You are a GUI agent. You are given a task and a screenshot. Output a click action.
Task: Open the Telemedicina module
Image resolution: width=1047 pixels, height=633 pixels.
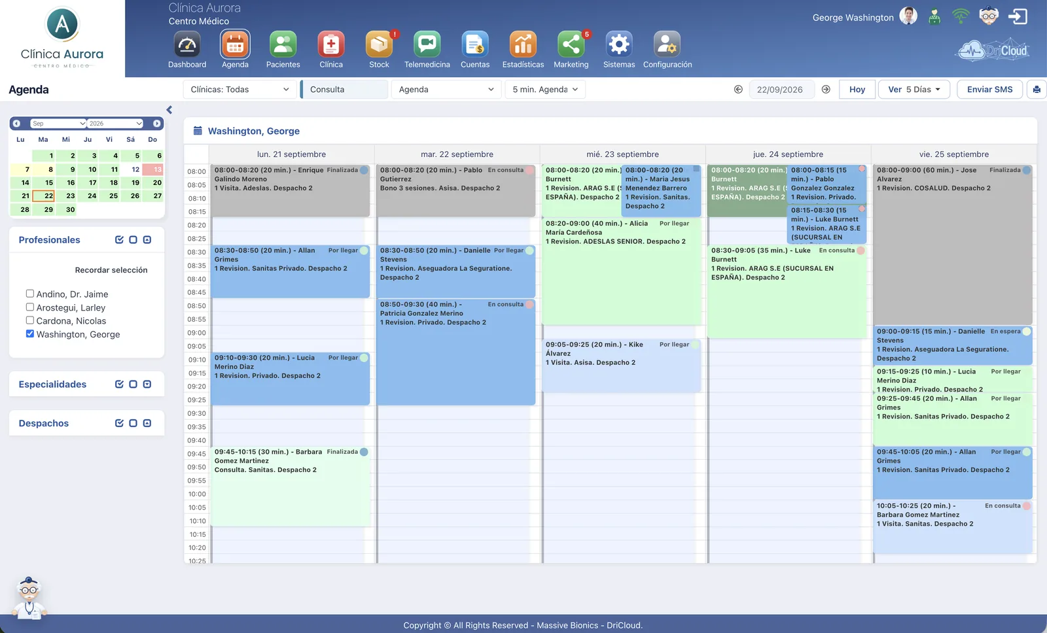[x=427, y=45]
